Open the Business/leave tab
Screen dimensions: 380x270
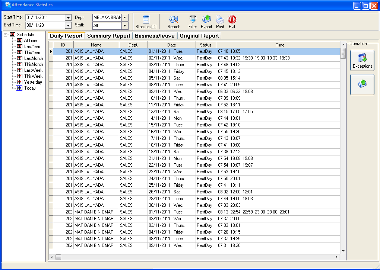[x=155, y=36]
